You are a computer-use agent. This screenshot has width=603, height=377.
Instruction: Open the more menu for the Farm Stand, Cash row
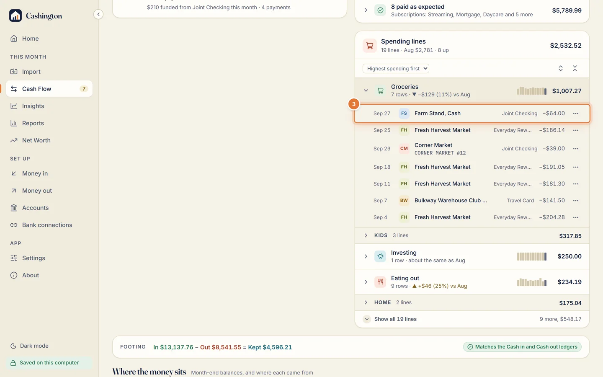pyautogui.click(x=576, y=114)
